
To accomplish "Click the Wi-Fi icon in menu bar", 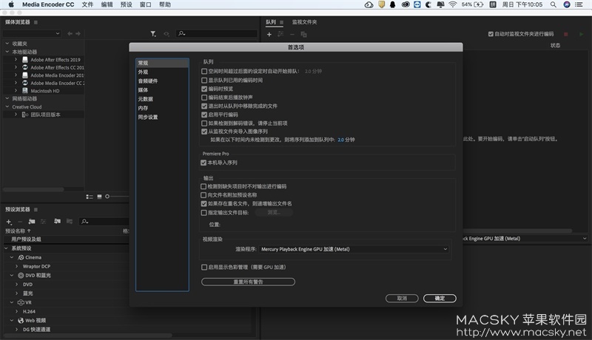I will point(453,4).
